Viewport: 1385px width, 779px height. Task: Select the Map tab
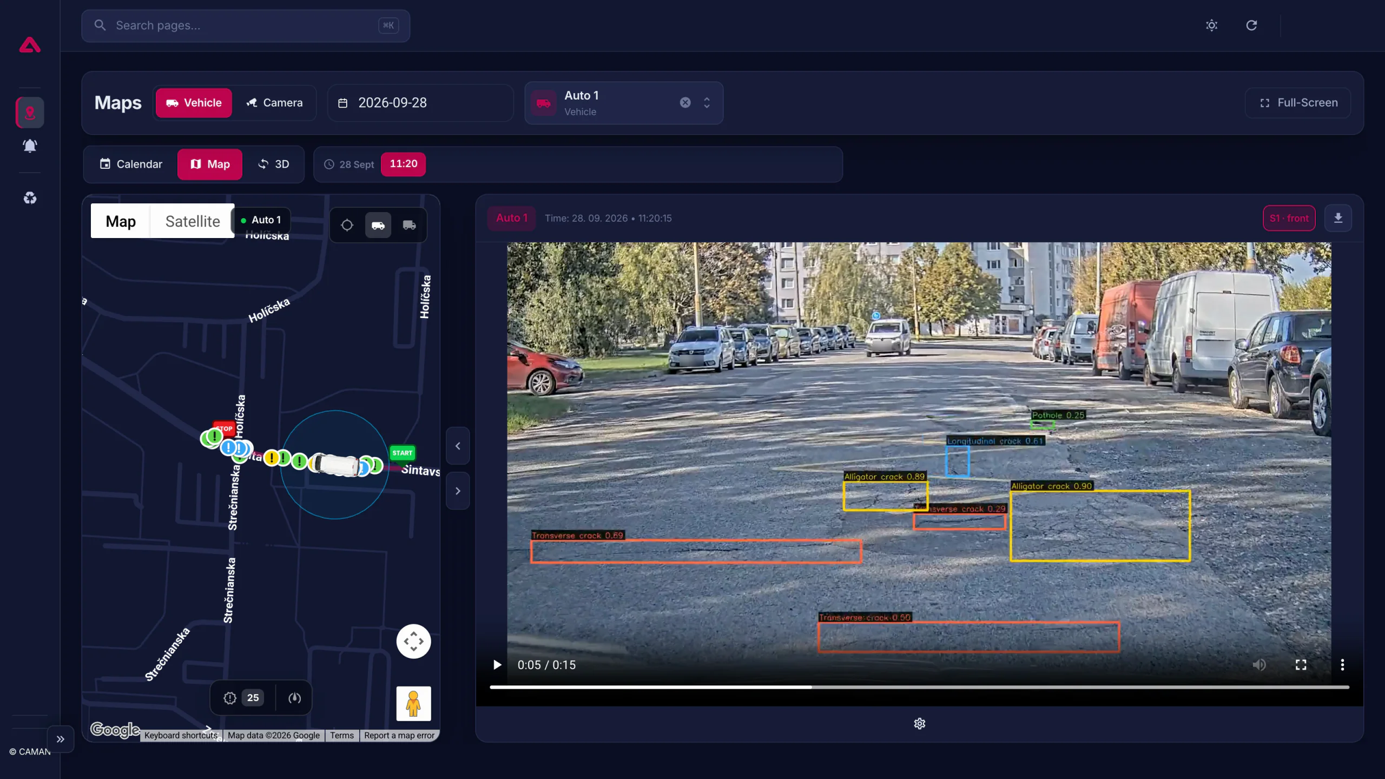click(x=210, y=164)
